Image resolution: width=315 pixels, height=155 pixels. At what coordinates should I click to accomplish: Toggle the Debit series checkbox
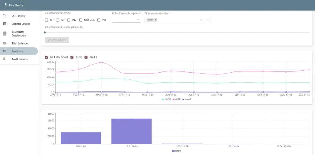pos(72,57)
